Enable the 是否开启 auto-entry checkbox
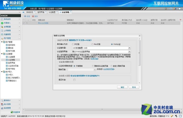The height and width of the screenshot is (118, 183). 74,80
